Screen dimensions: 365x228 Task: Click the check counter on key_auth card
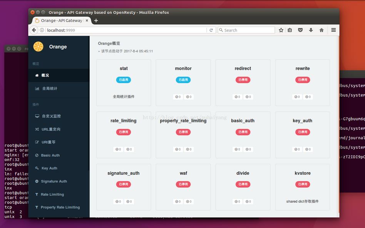297,149
